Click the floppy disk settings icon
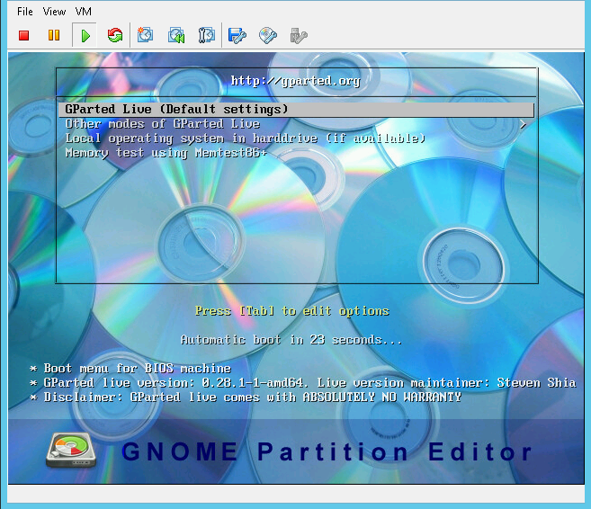Viewport: 591px width, 509px height. pos(237,36)
